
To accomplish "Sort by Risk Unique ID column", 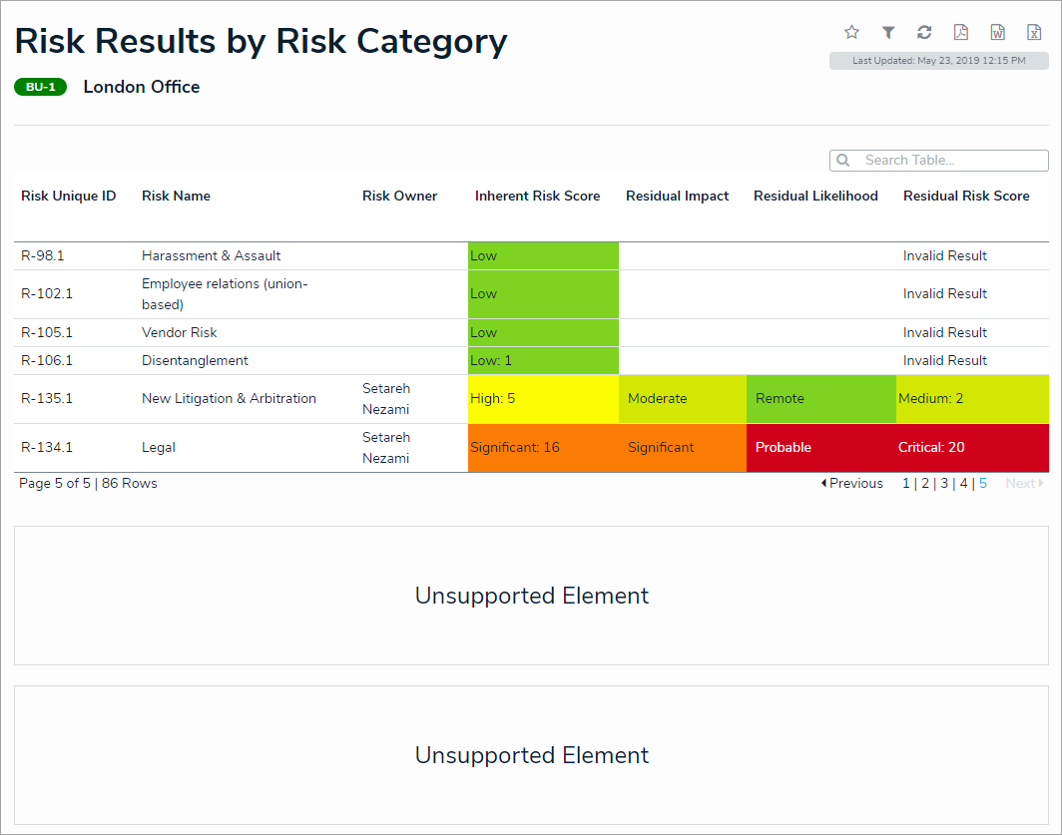I will click(69, 197).
